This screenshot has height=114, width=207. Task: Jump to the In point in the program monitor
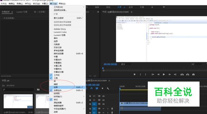pos(153,74)
